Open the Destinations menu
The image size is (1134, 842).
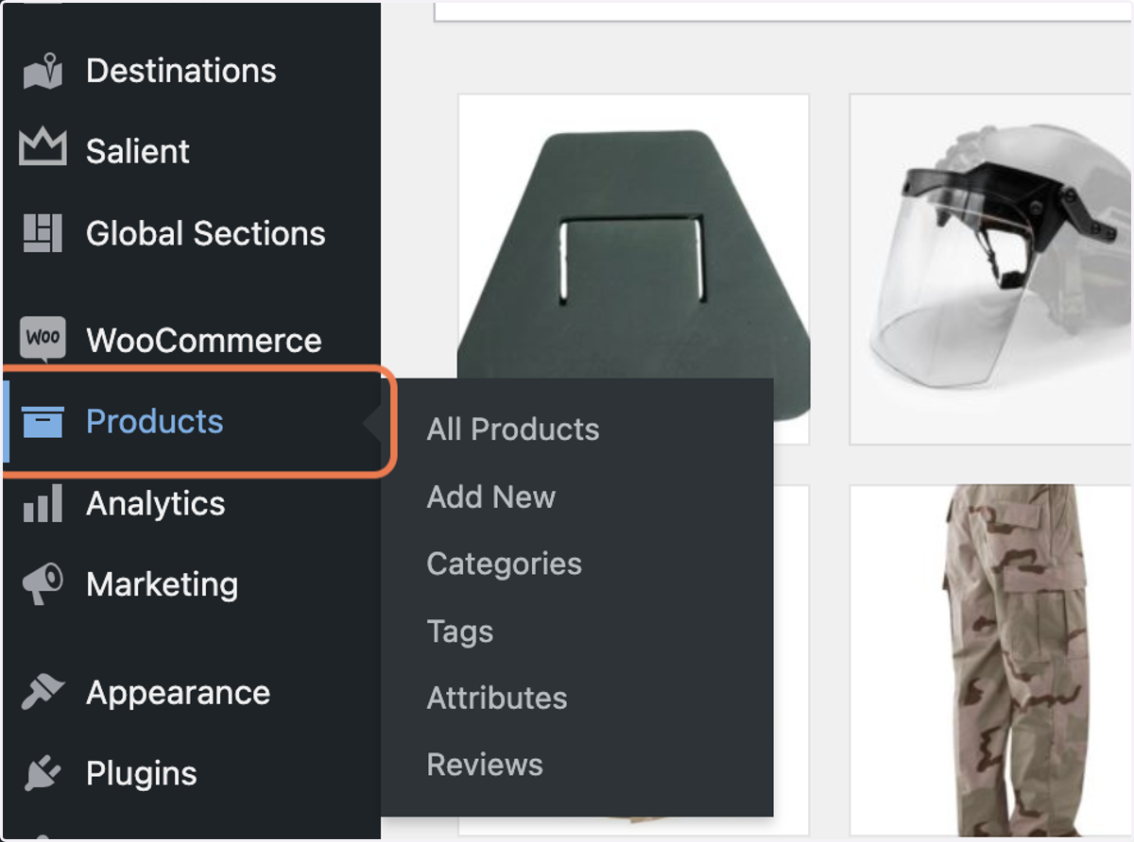click(x=181, y=71)
